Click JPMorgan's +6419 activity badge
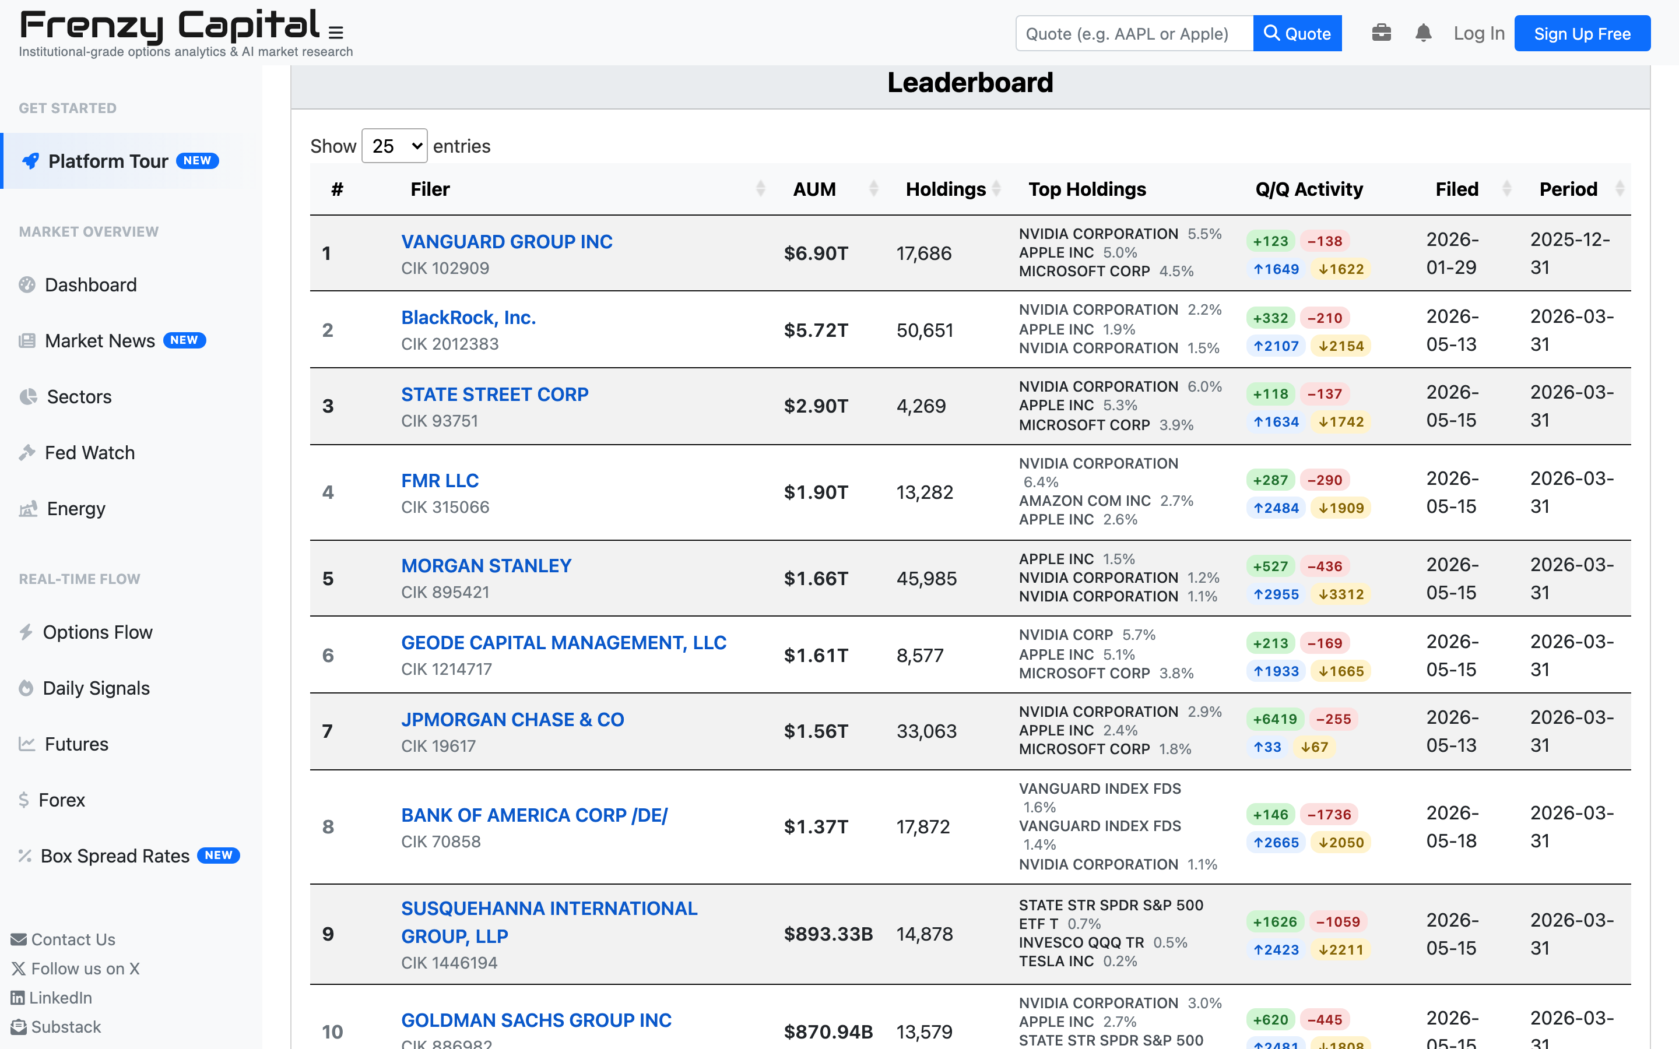 (1274, 719)
